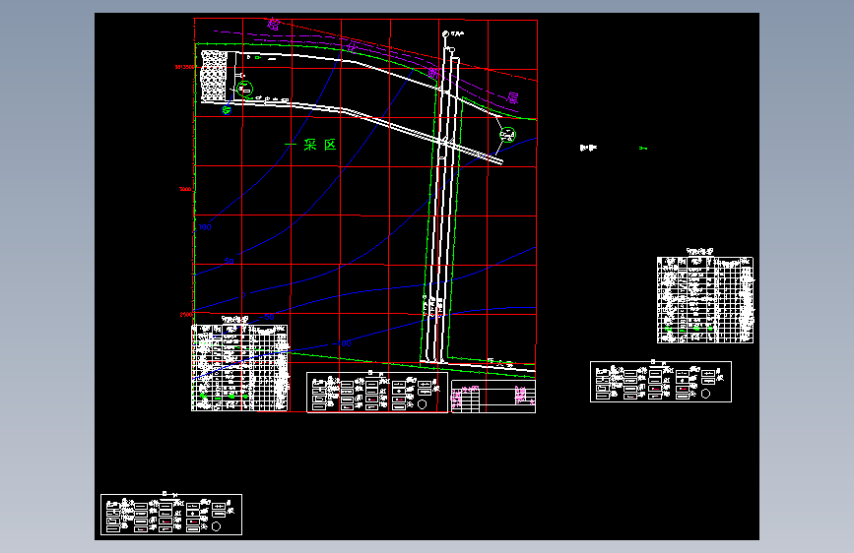Viewport: 854px width, 553px height.
Task: Click the blue contour label -100
Action: pos(342,343)
